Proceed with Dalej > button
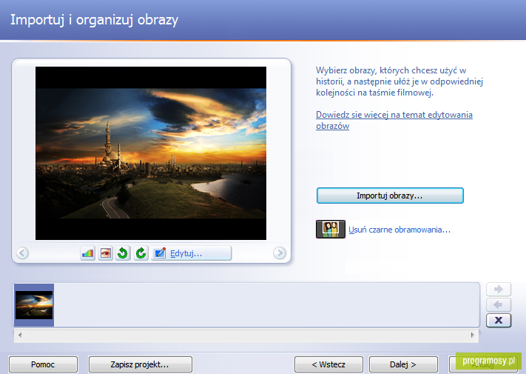526x374 pixels. pyautogui.click(x=403, y=364)
